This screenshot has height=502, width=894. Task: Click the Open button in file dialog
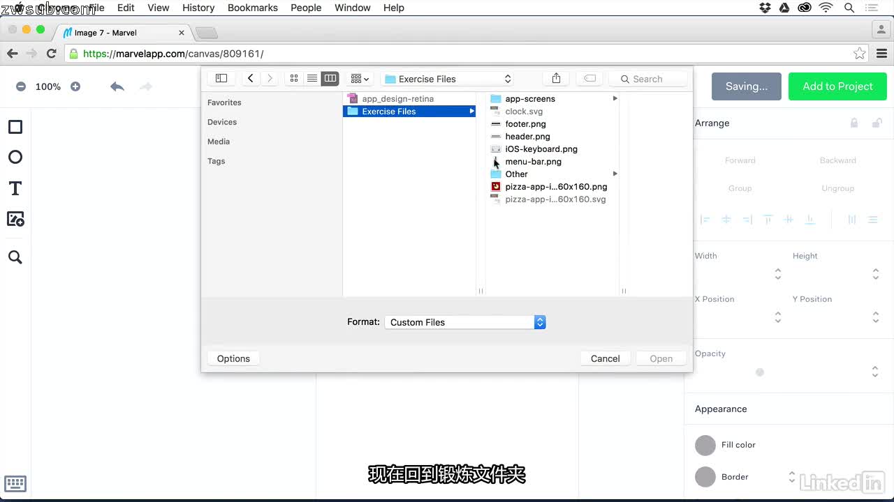pos(661,358)
